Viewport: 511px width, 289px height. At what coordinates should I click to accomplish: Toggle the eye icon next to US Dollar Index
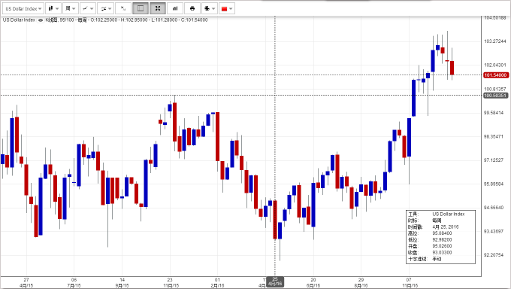point(41,20)
